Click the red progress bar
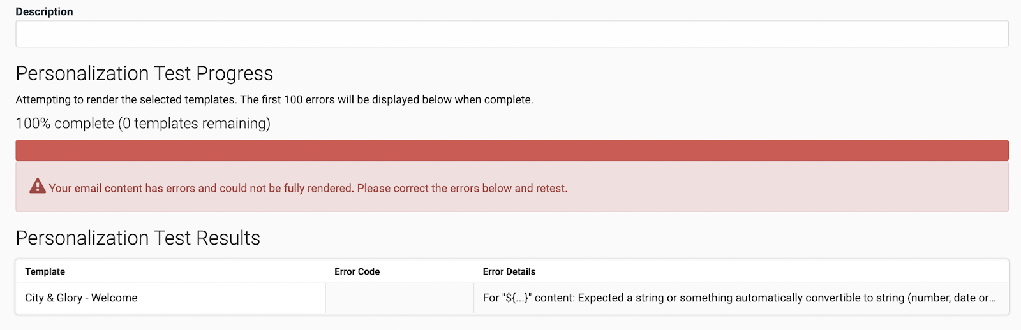 coord(512,150)
